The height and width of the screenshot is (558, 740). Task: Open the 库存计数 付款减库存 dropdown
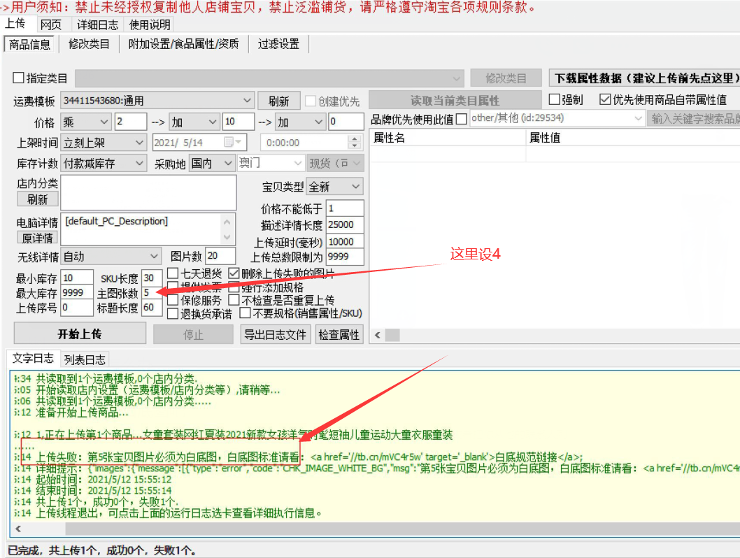pos(139,163)
